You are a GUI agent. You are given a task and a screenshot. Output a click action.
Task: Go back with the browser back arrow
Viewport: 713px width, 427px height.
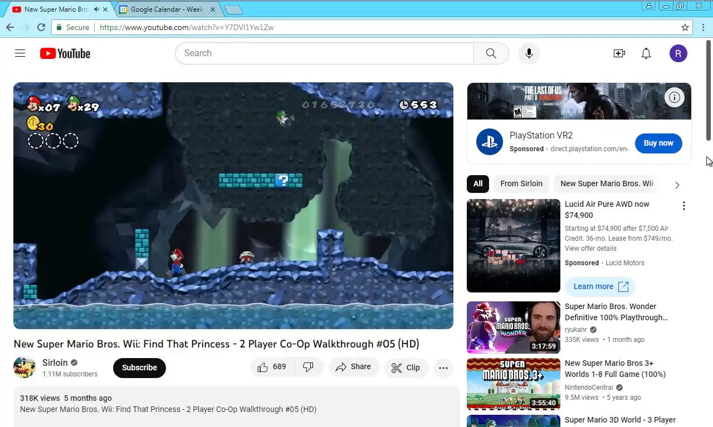pos(10,27)
